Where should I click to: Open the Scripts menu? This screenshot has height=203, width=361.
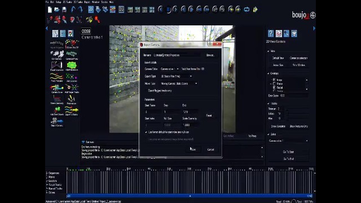104,2
